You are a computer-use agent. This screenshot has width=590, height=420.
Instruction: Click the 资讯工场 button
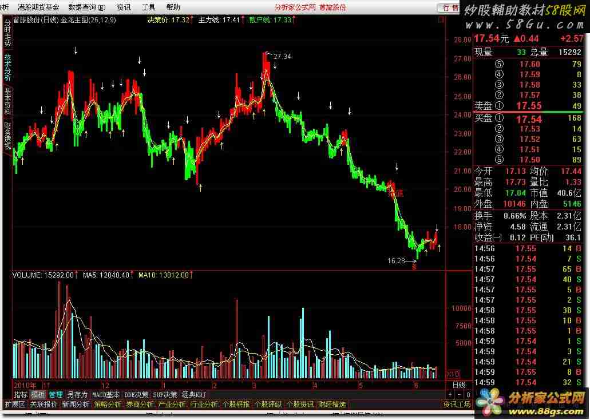(457, 405)
